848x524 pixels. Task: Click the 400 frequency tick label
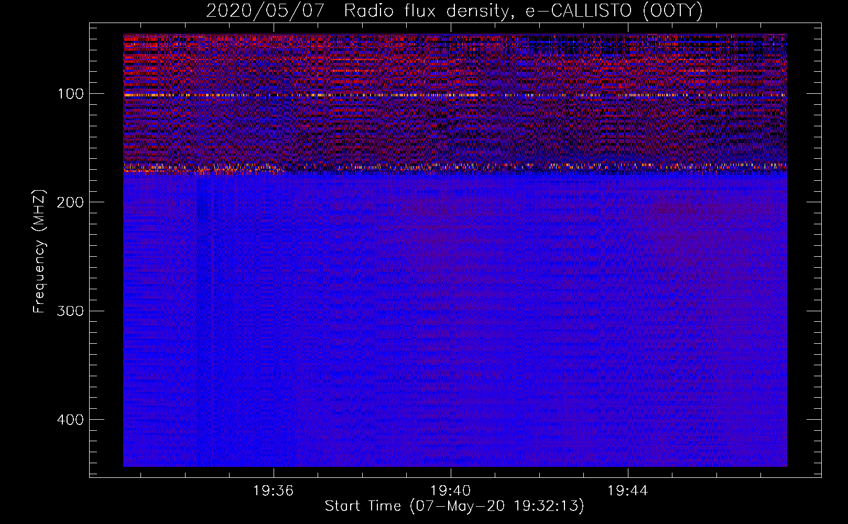(71, 420)
